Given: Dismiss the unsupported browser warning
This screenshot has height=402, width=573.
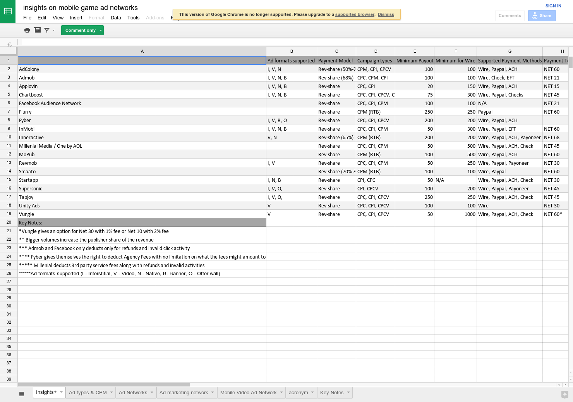Looking at the screenshot, I should tap(386, 14).
